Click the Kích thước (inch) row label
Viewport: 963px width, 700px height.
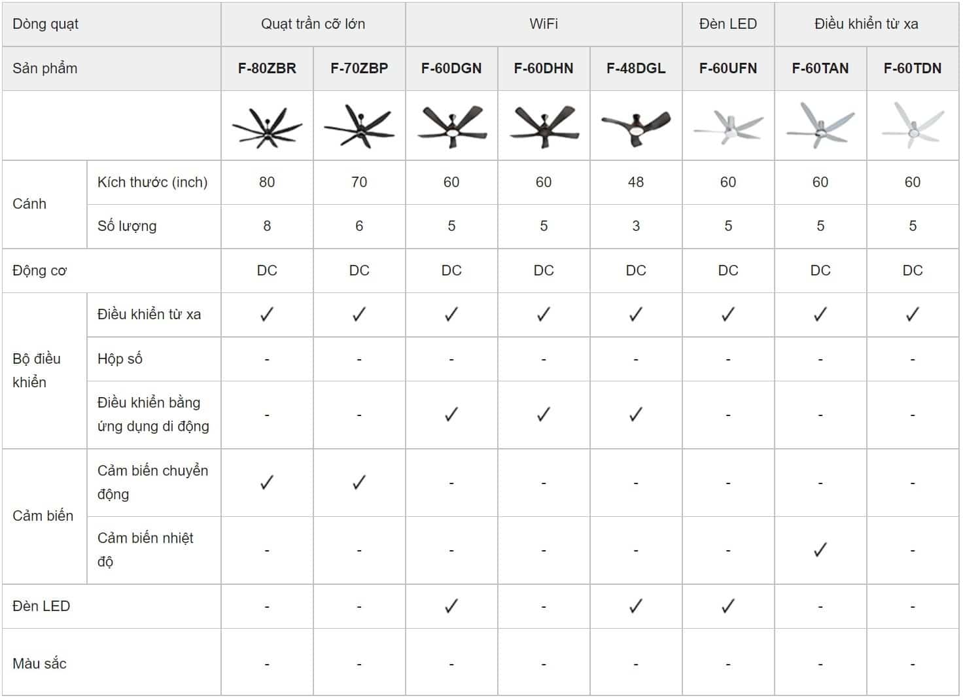pyautogui.click(x=152, y=183)
